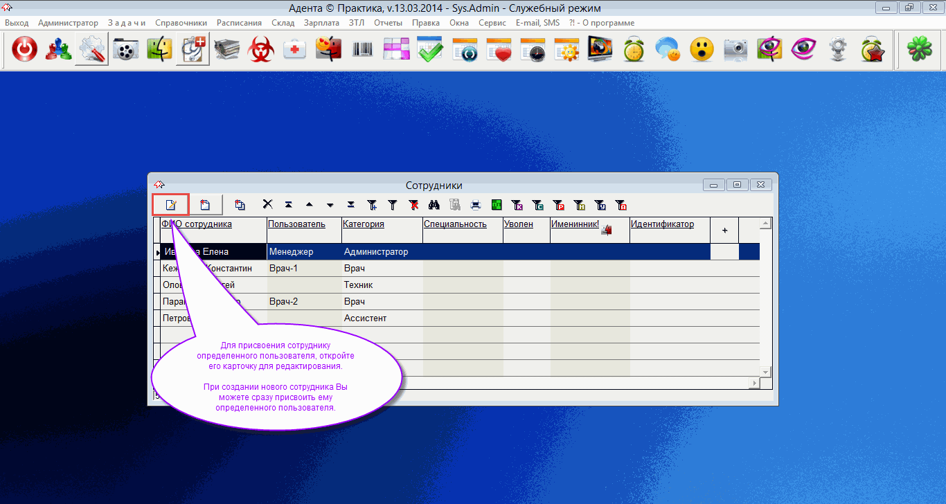This screenshot has height=504, width=946.
Task: Click the camera icon in toolbar
Action: [735, 50]
